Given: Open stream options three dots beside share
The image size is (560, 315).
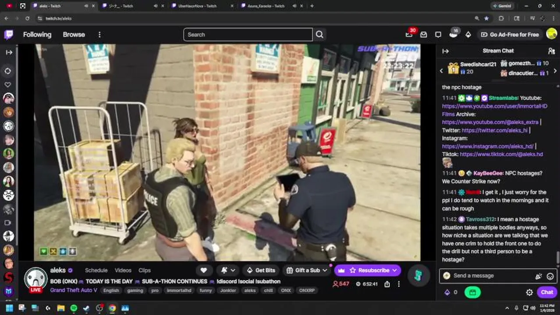Looking at the screenshot, I should 399,284.
